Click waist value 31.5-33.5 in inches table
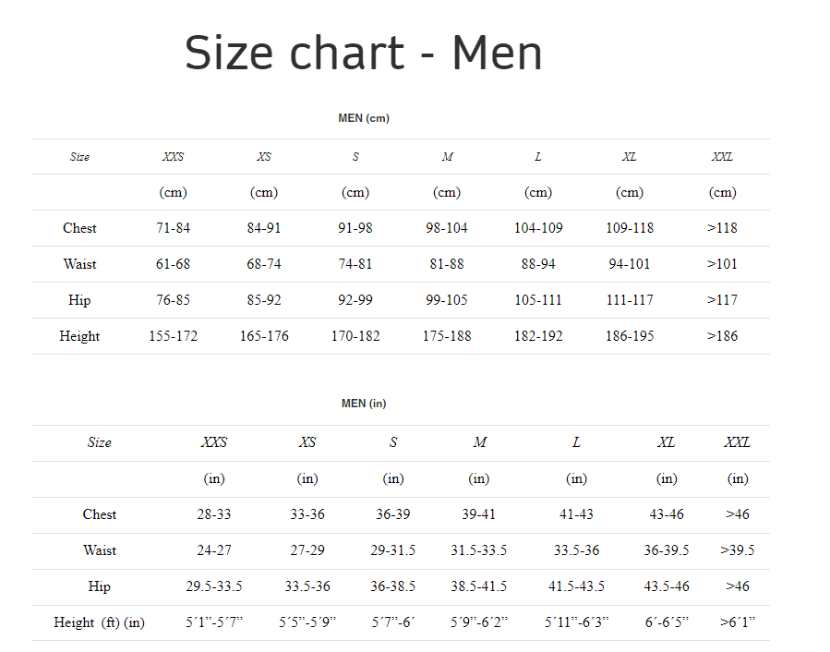Viewport: 830px width, 652px height. (x=478, y=550)
